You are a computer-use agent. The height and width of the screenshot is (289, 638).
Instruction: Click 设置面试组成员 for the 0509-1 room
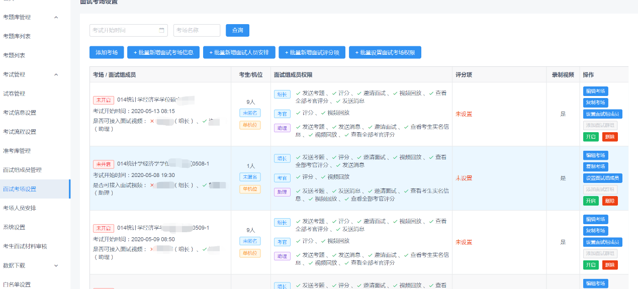602,242
